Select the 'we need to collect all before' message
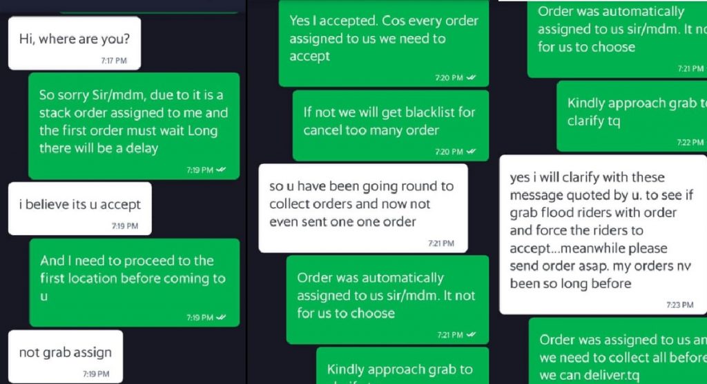The image size is (707, 384). pyautogui.click(x=618, y=351)
